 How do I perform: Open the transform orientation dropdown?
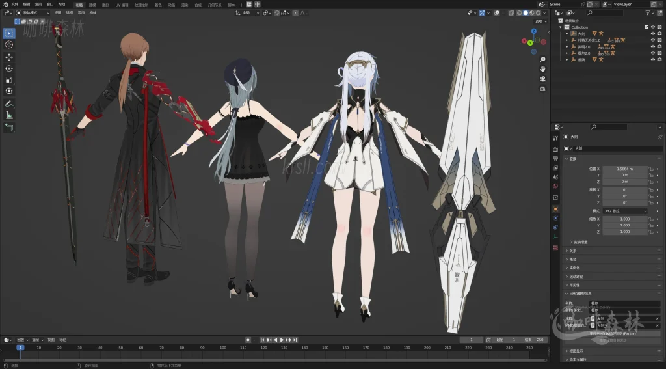(248, 13)
